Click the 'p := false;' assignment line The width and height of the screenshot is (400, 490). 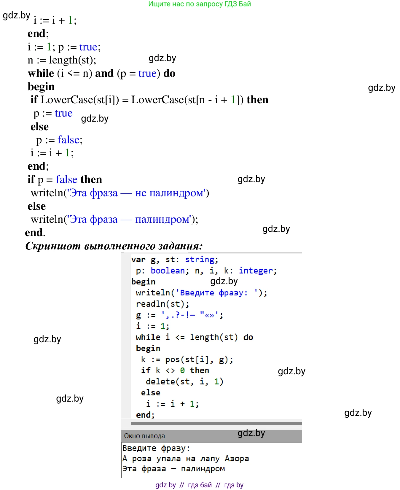pos(59,140)
